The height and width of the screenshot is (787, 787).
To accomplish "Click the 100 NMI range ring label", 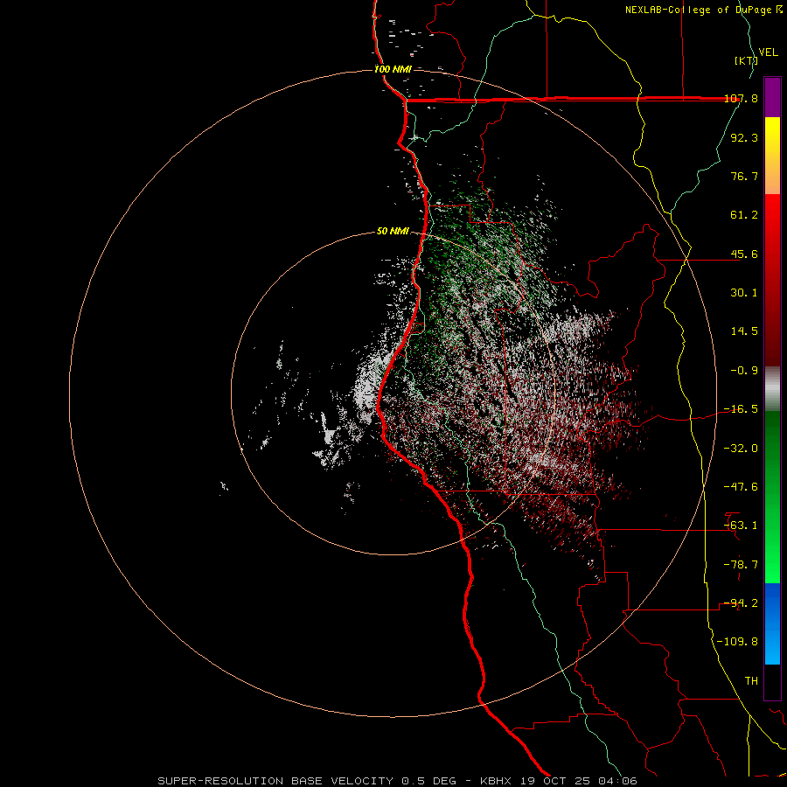I will pyautogui.click(x=393, y=69).
